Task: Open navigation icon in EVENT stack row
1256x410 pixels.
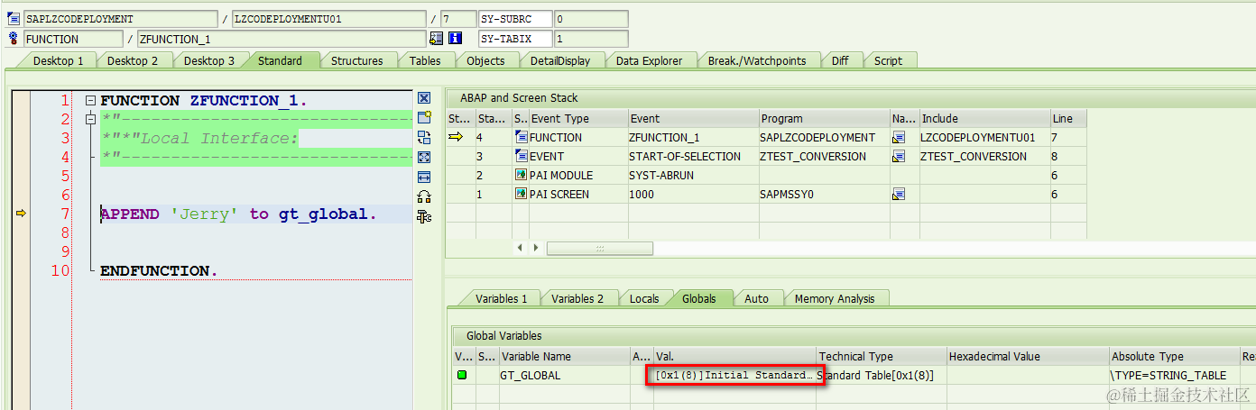Action: coord(898,157)
